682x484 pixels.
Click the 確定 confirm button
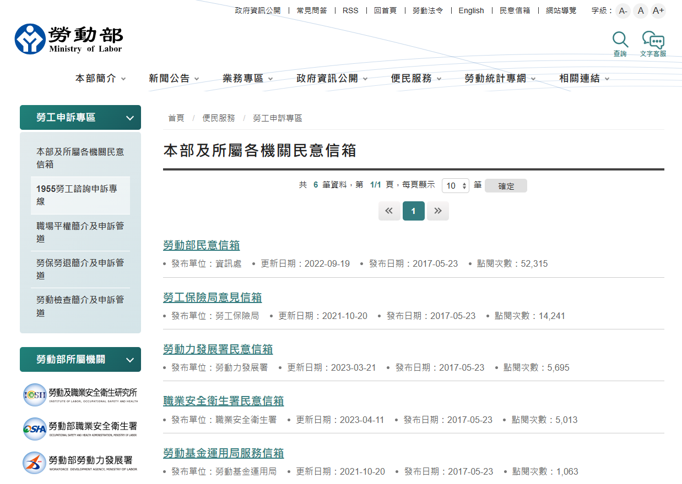pos(506,186)
